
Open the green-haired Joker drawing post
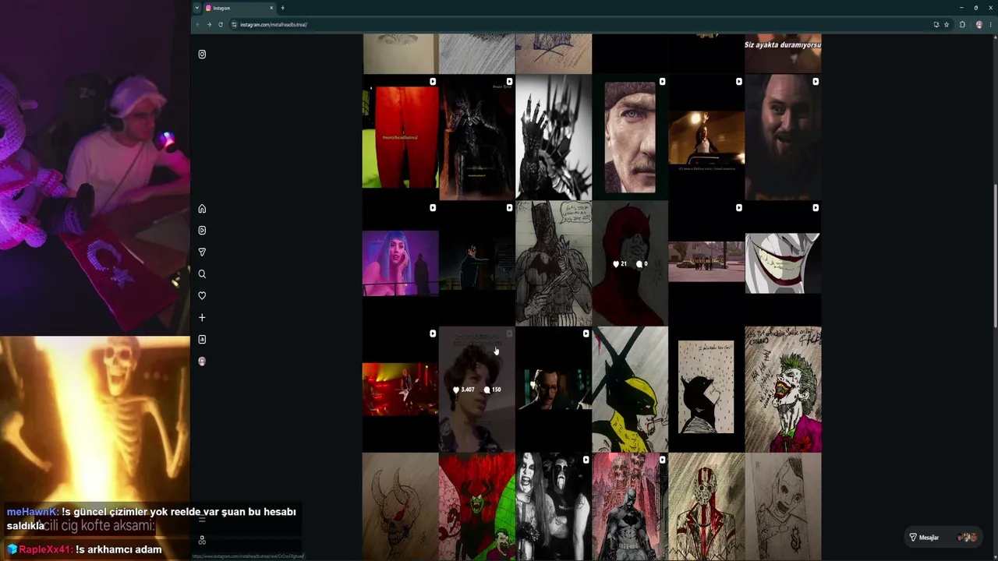[783, 390]
